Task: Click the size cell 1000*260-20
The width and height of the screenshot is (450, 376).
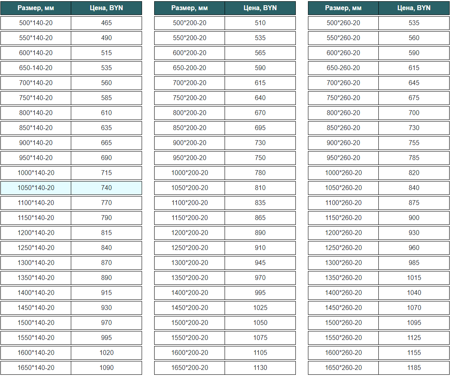Action: pyautogui.click(x=344, y=173)
